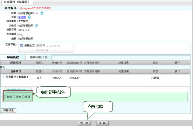Open the 辅助审稿工具 tab
Image resolution: width=193 pixels, height=129 pixels.
(x=39, y=57)
